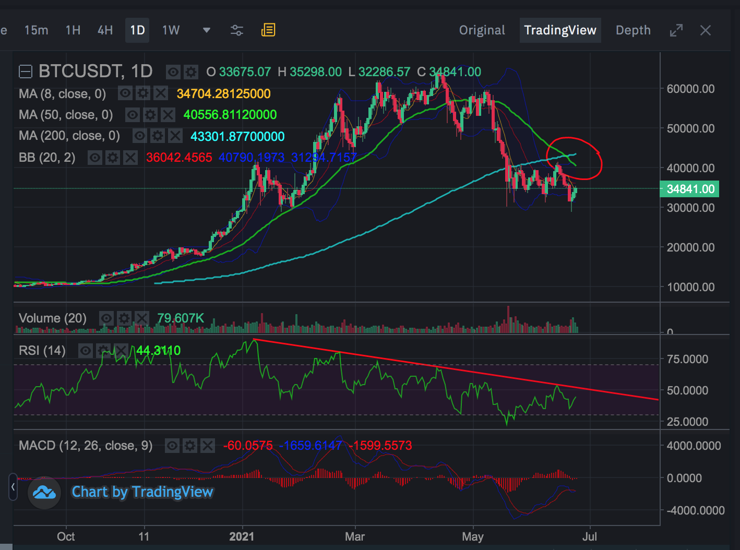
Task: Remove the MA 50 indicator
Action: tap(168, 115)
